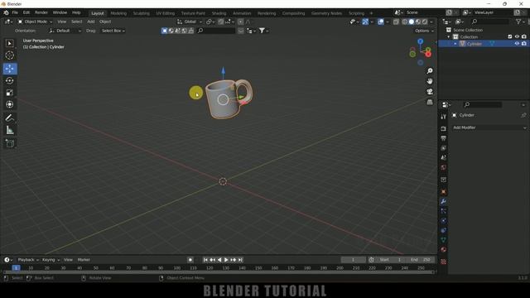
Task: Jump to last frame
Action: click(x=240, y=260)
